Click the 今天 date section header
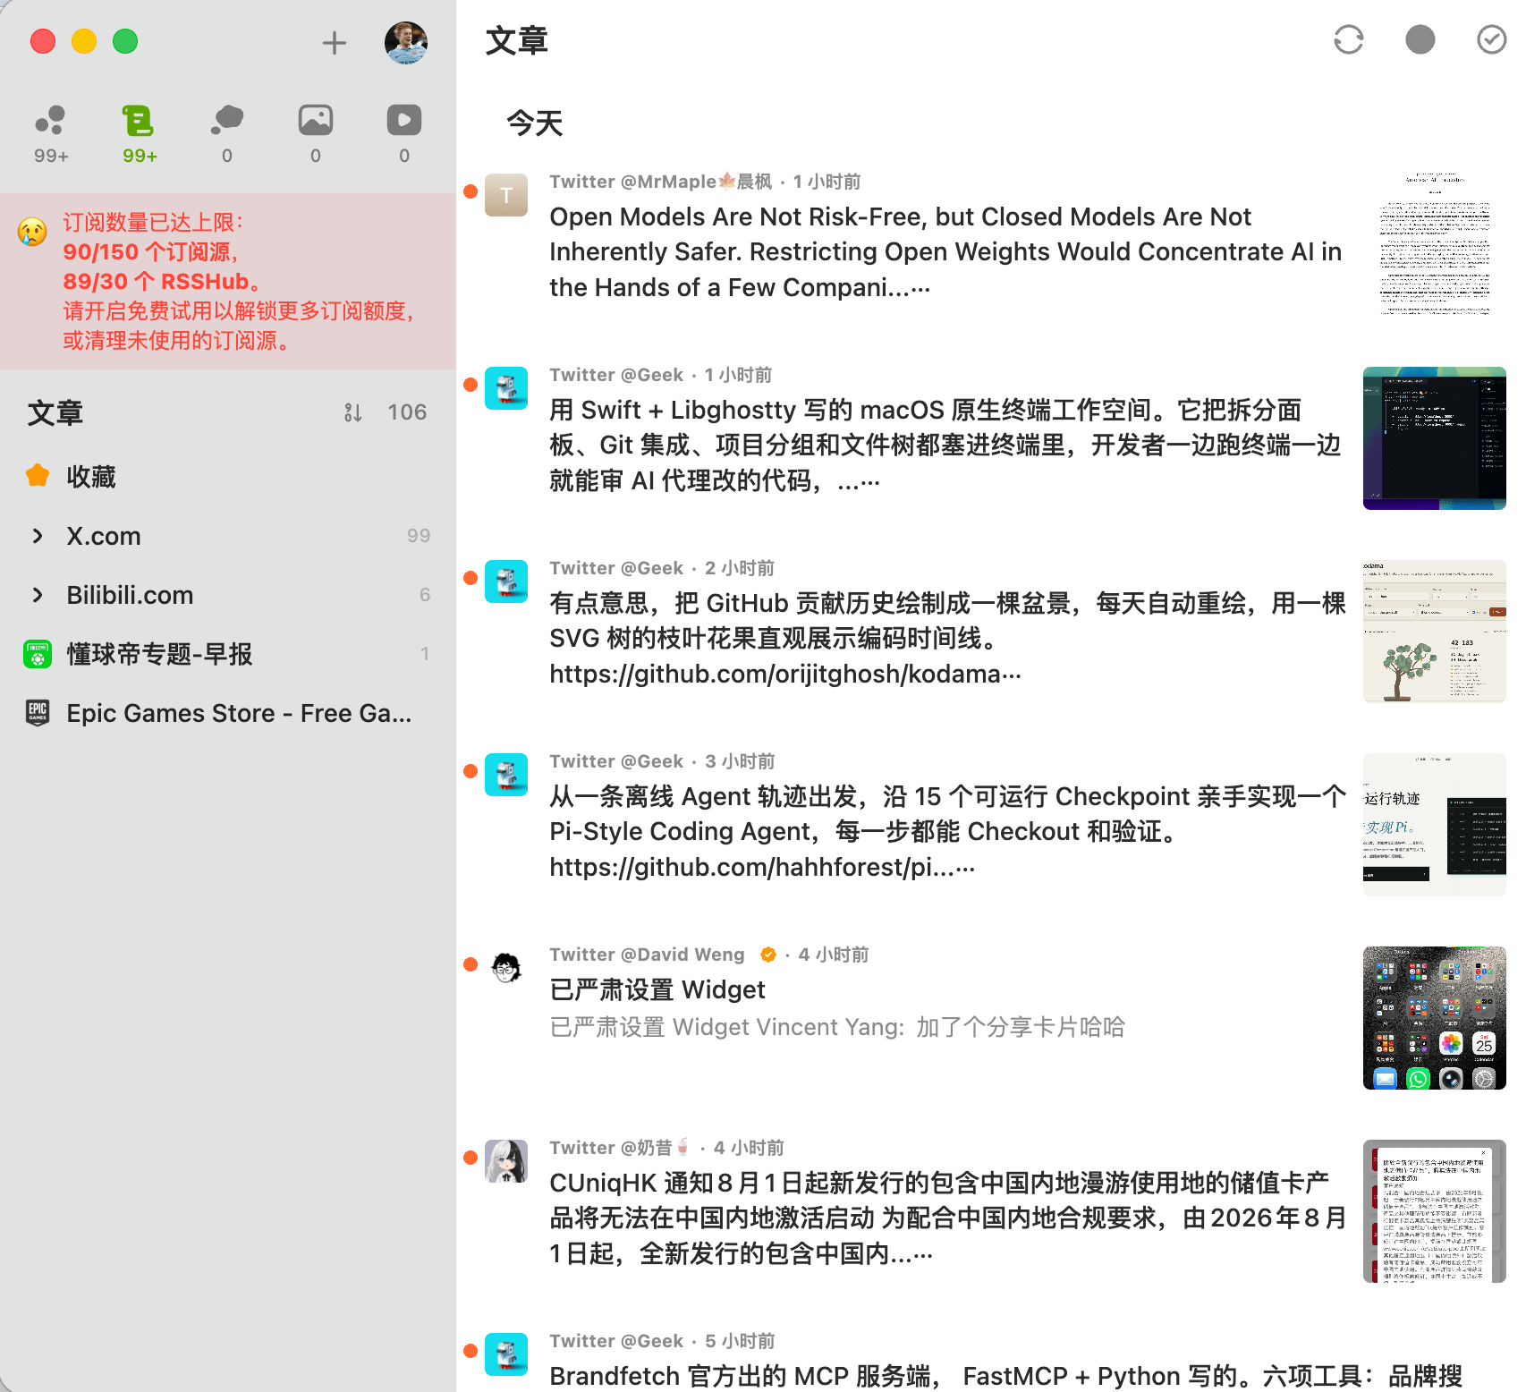Image resolution: width=1526 pixels, height=1392 pixels. pos(534,123)
